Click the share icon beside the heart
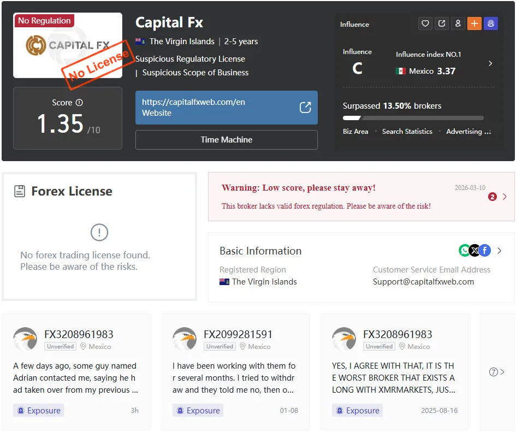The image size is (516, 432). click(442, 23)
